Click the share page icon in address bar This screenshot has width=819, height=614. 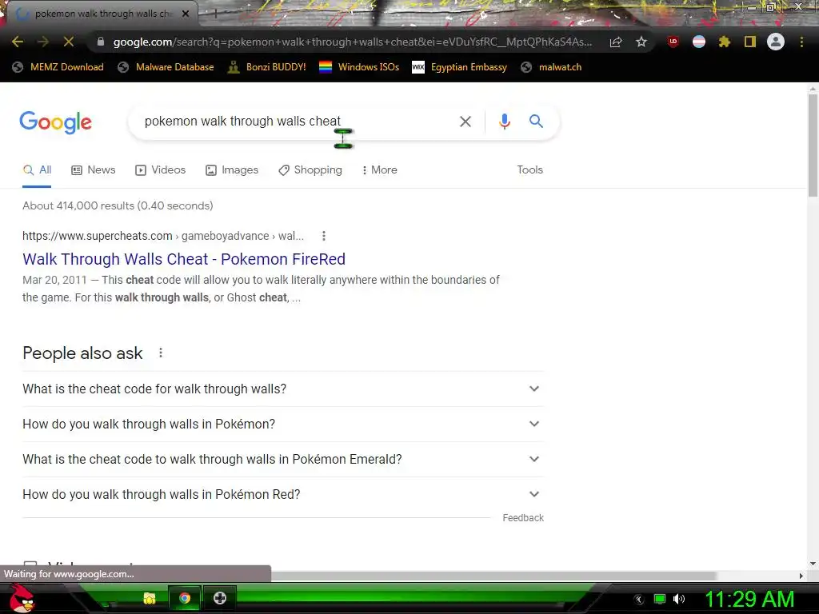coord(616,42)
